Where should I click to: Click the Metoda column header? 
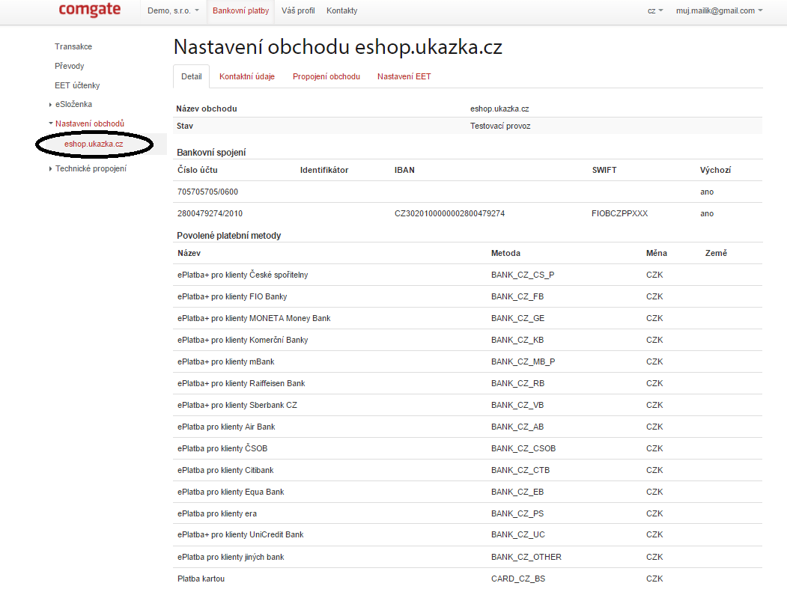505,254
